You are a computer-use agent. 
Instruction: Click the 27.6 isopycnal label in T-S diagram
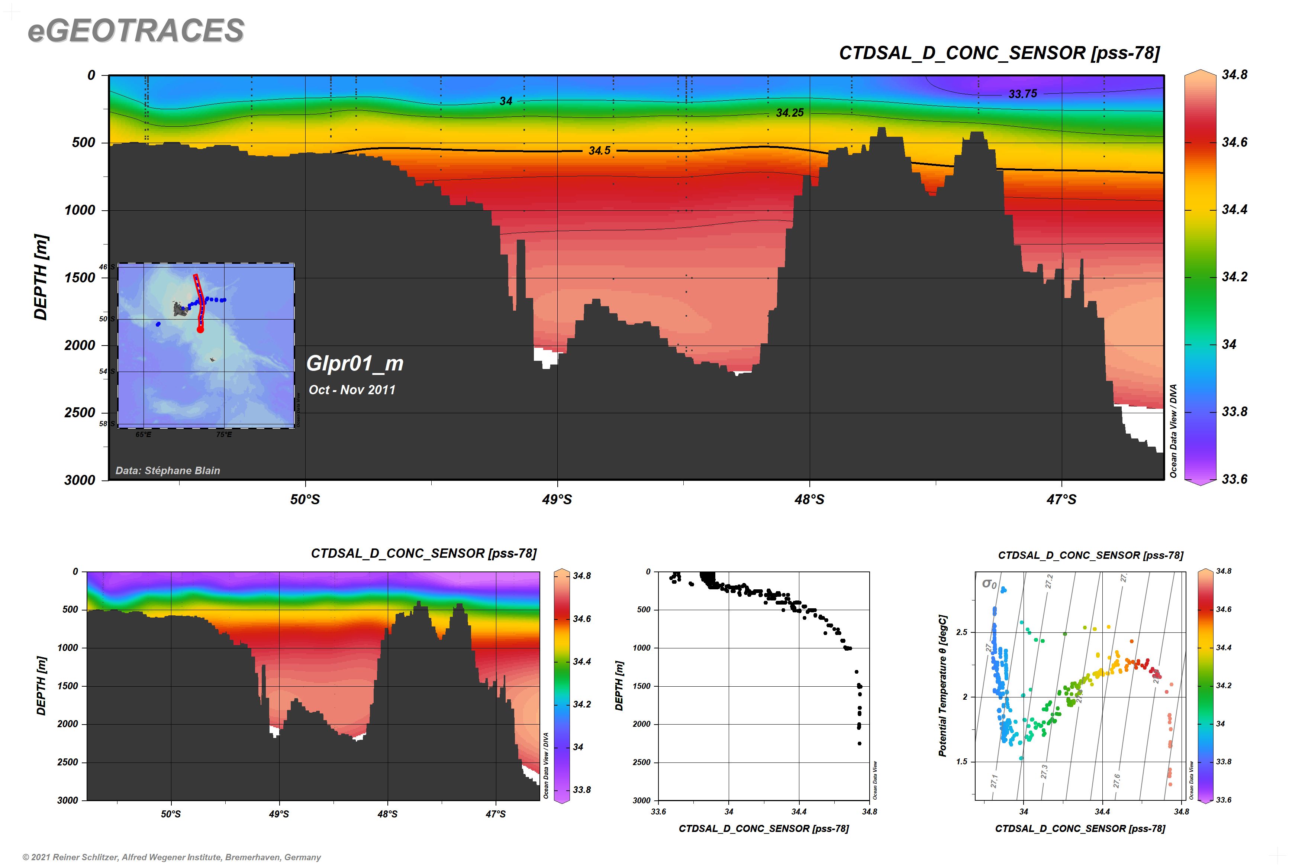1117,781
